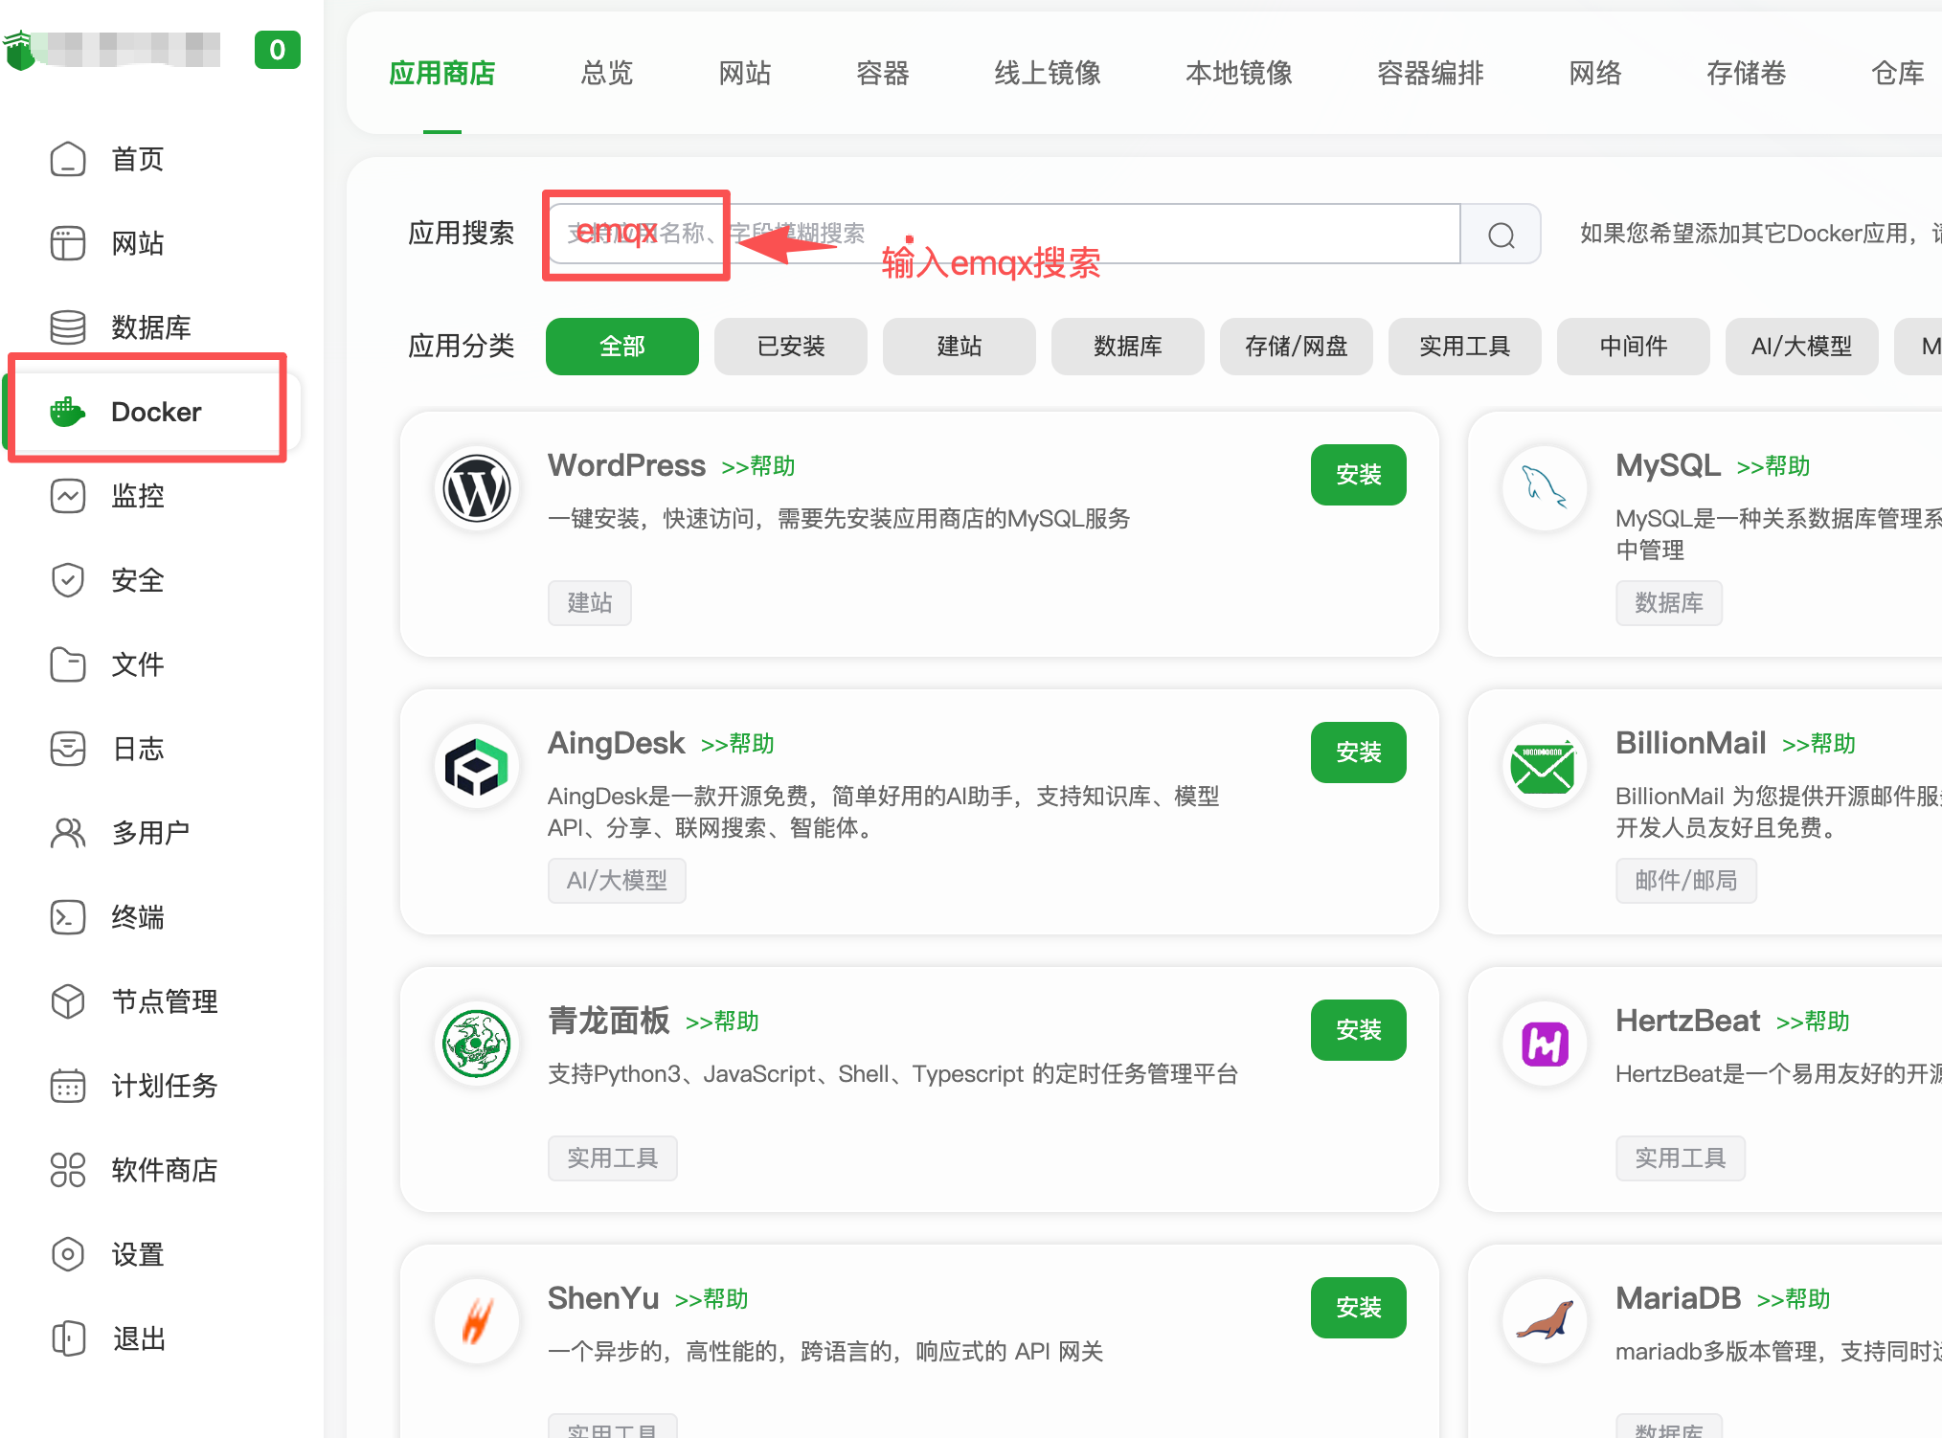Open 软件商店 in sidebar
The width and height of the screenshot is (1942, 1438).
164,1170
